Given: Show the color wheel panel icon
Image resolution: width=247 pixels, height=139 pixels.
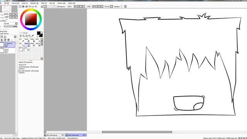Looking at the screenshot, I should pos(20,7).
